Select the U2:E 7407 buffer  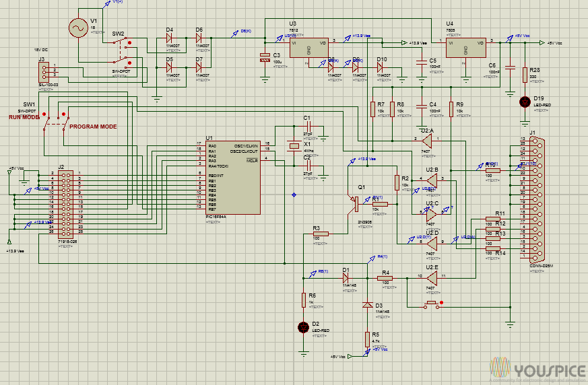tap(432, 278)
